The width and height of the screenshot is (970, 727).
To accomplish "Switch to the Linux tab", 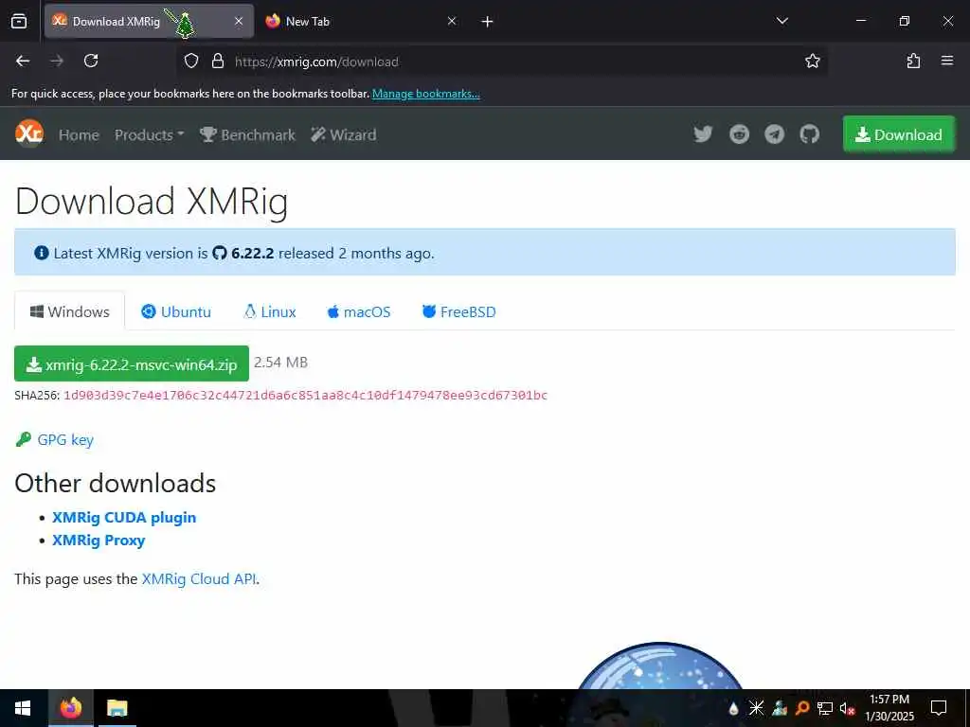I will pos(270,311).
